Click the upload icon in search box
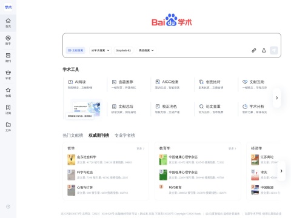The image size is (291, 218). tap(264, 50)
